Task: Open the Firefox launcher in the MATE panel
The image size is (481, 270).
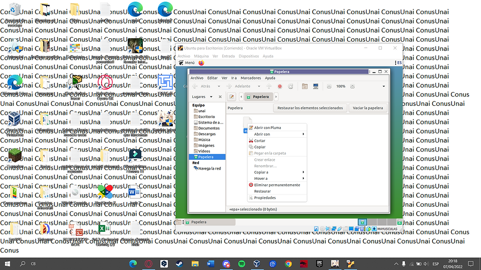Action: 201,63
